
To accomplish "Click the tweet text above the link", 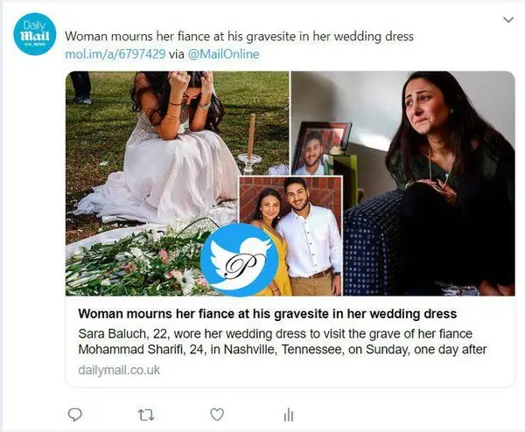I will (x=239, y=37).
